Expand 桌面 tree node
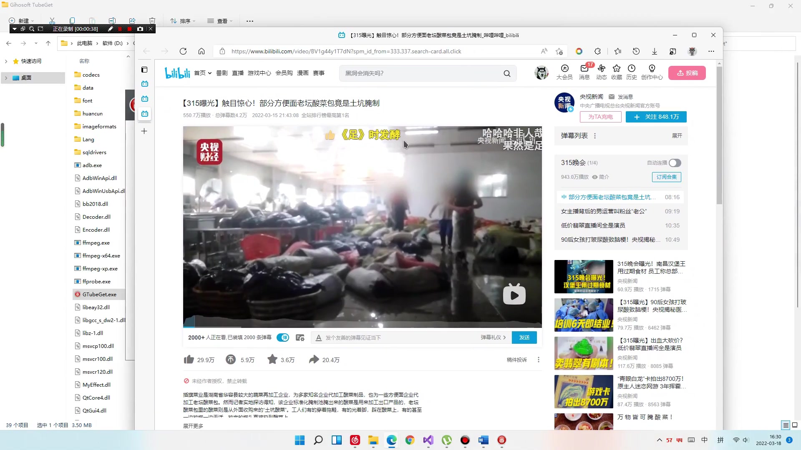The image size is (801, 450). 6,78
